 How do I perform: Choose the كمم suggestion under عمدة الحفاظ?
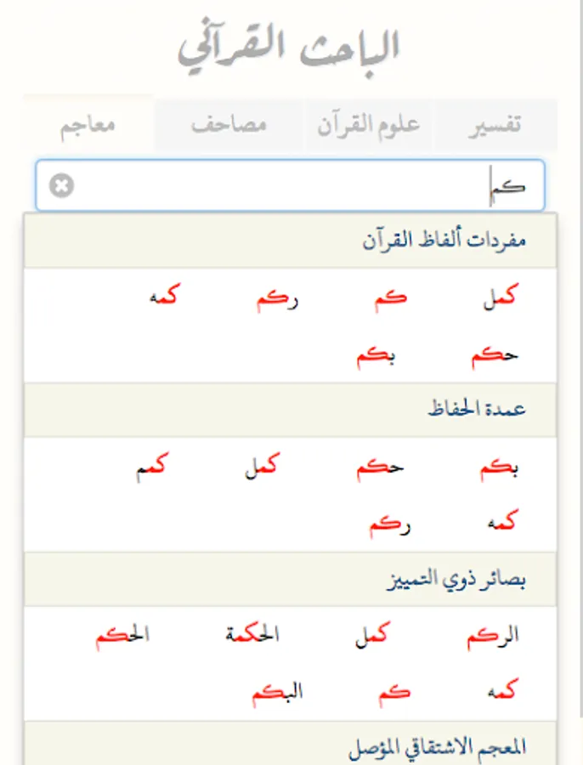pos(152,466)
